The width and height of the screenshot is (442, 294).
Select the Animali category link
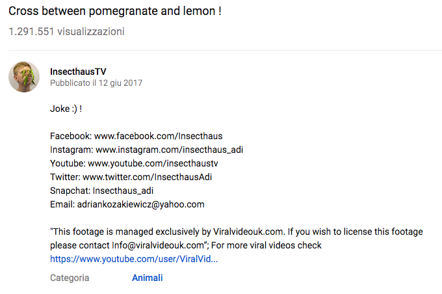(x=147, y=278)
